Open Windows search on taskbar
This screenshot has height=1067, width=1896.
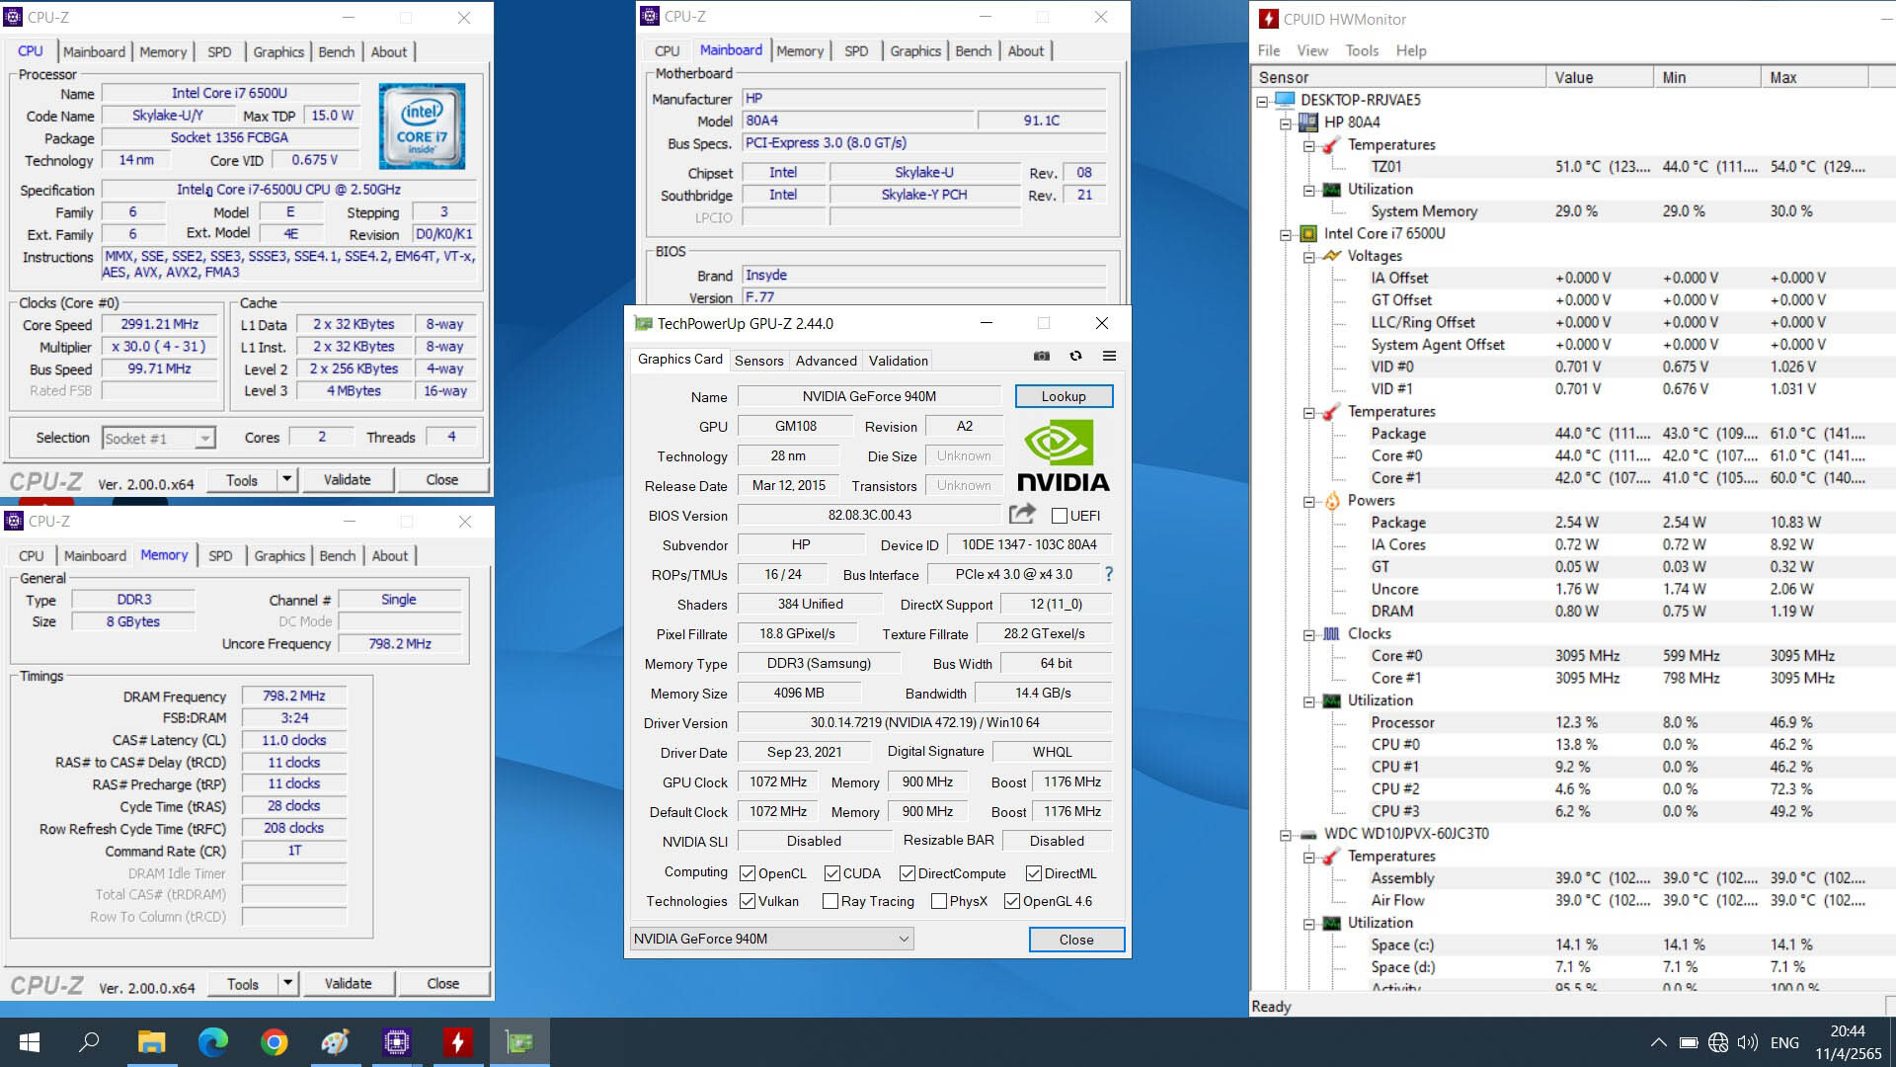[x=89, y=1042]
